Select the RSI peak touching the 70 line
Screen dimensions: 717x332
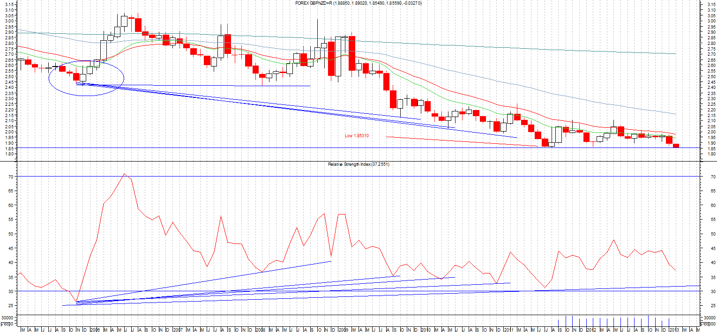tap(124, 174)
